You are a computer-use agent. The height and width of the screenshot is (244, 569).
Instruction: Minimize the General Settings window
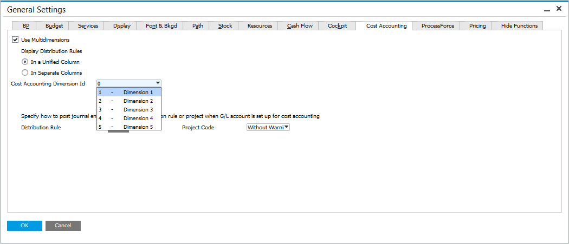[547, 10]
